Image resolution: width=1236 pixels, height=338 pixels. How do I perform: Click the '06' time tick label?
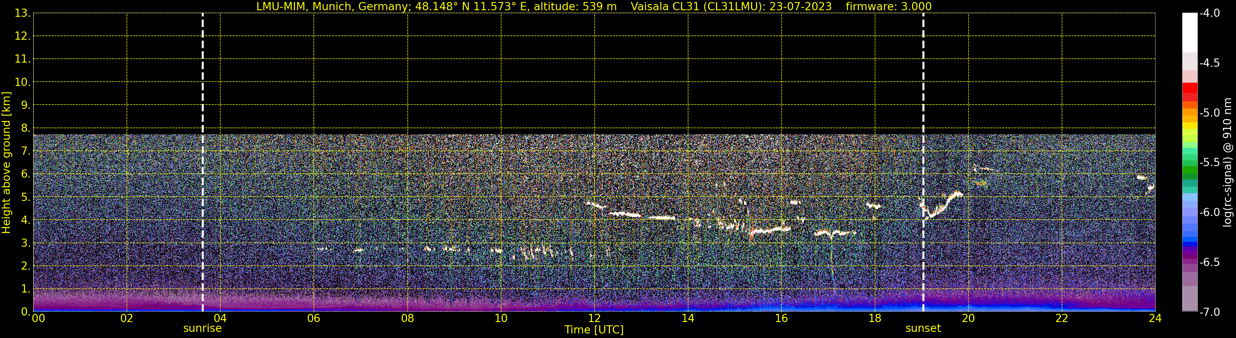(x=314, y=318)
